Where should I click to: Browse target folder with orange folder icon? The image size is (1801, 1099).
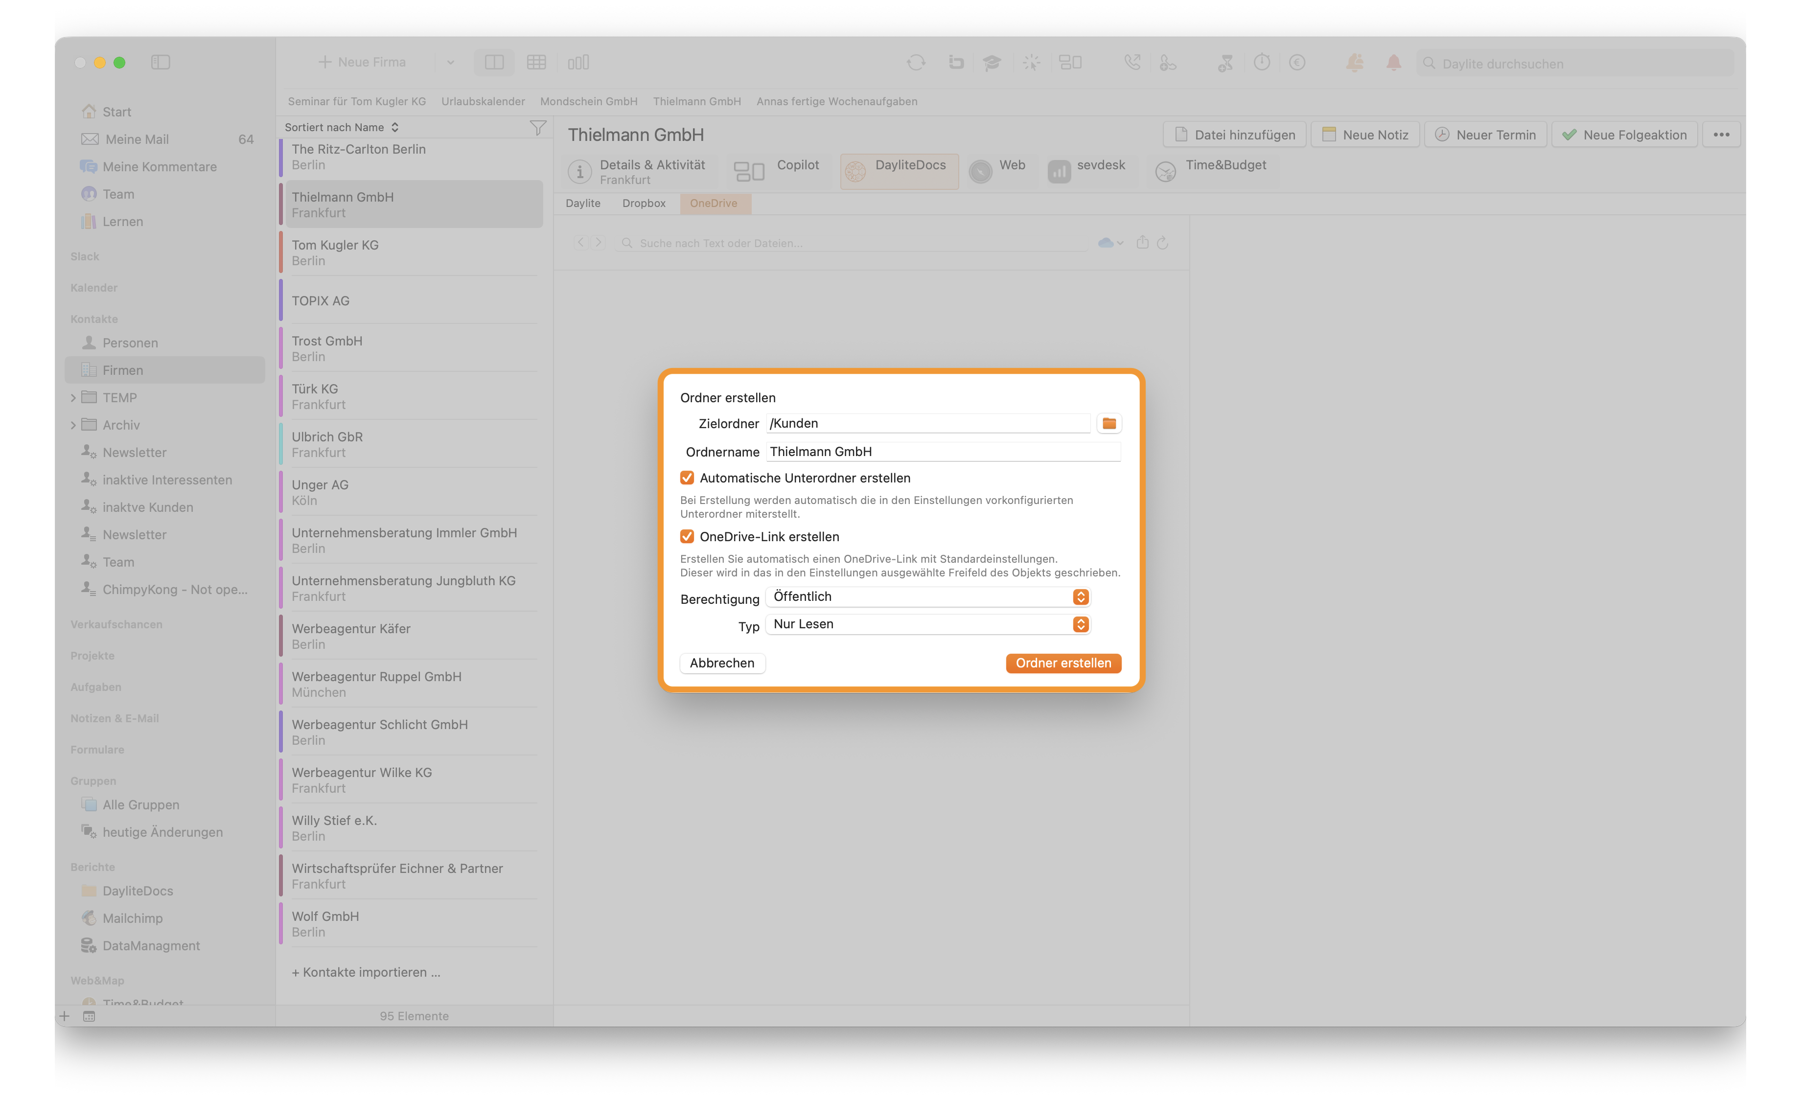[1109, 423]
